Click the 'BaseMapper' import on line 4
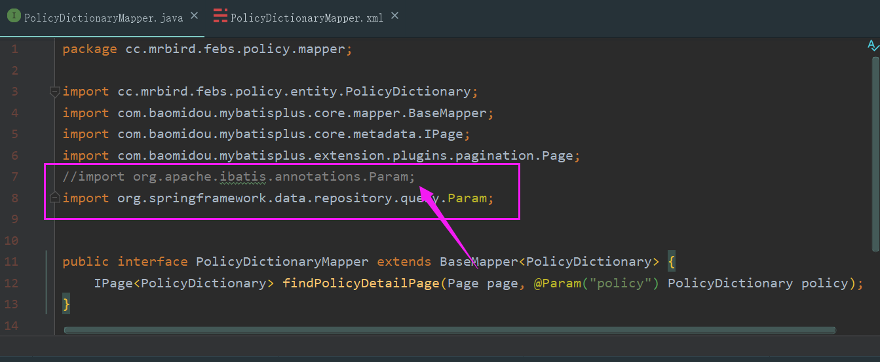 [448, 113]
